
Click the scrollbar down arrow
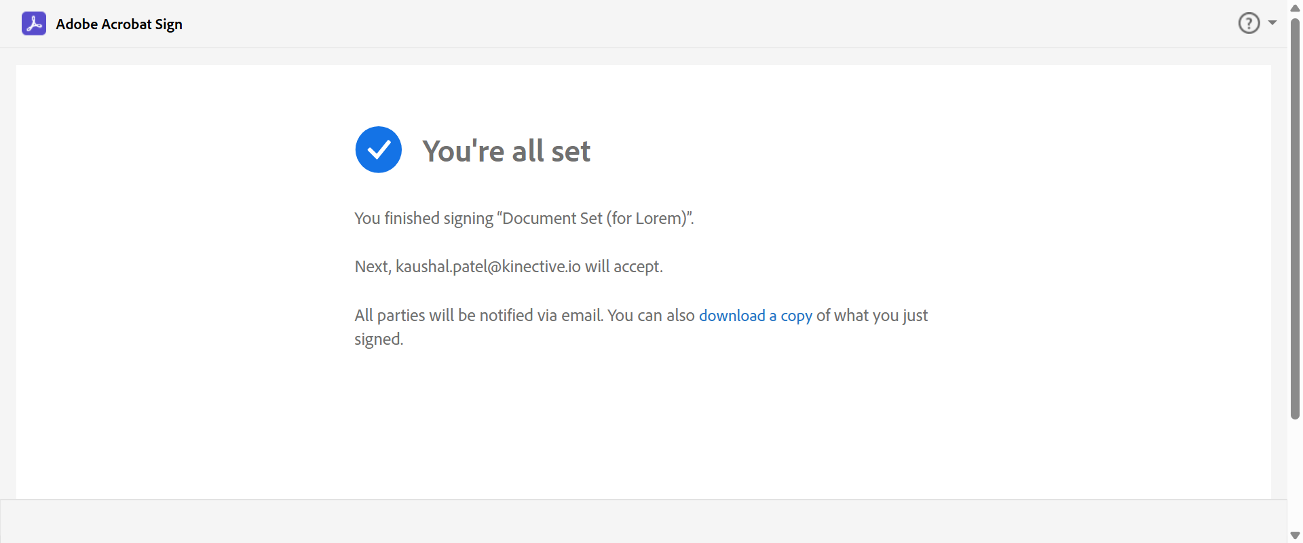coord(1295,536)
